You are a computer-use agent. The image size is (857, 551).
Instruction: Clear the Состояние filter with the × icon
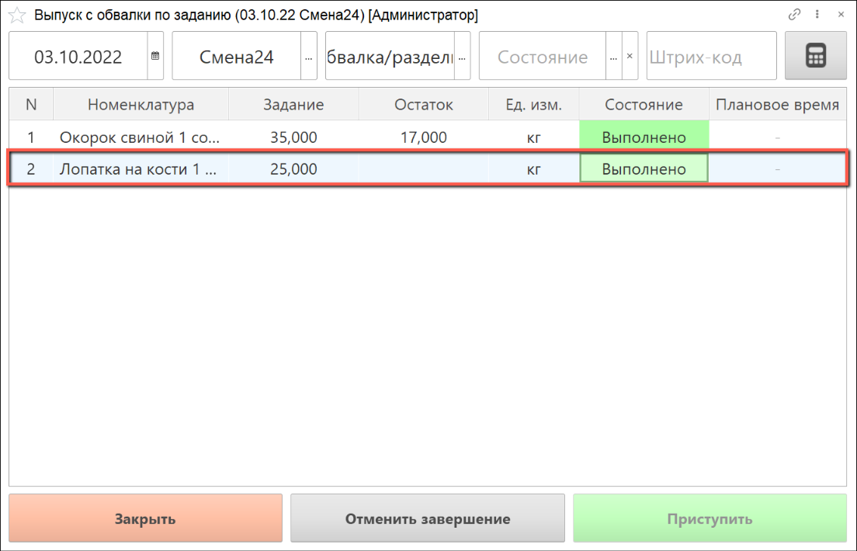630,57
